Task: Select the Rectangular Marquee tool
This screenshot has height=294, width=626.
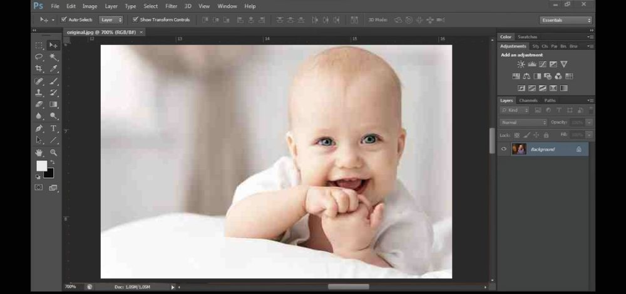Action: click(39, 45)
